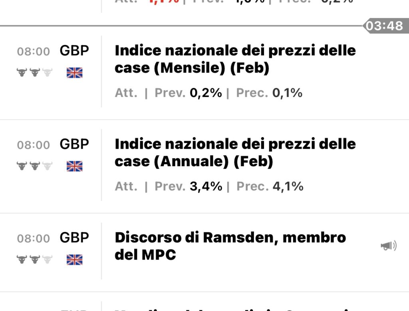The image size is (409, 311).
Task: Open the Annuale house price index event
Action: 235,153
